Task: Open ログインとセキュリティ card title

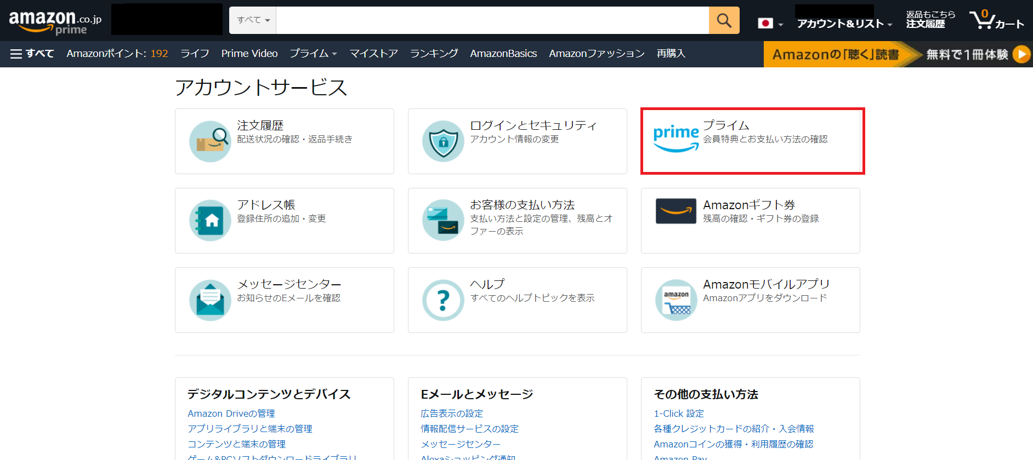Action: point(533,125)
